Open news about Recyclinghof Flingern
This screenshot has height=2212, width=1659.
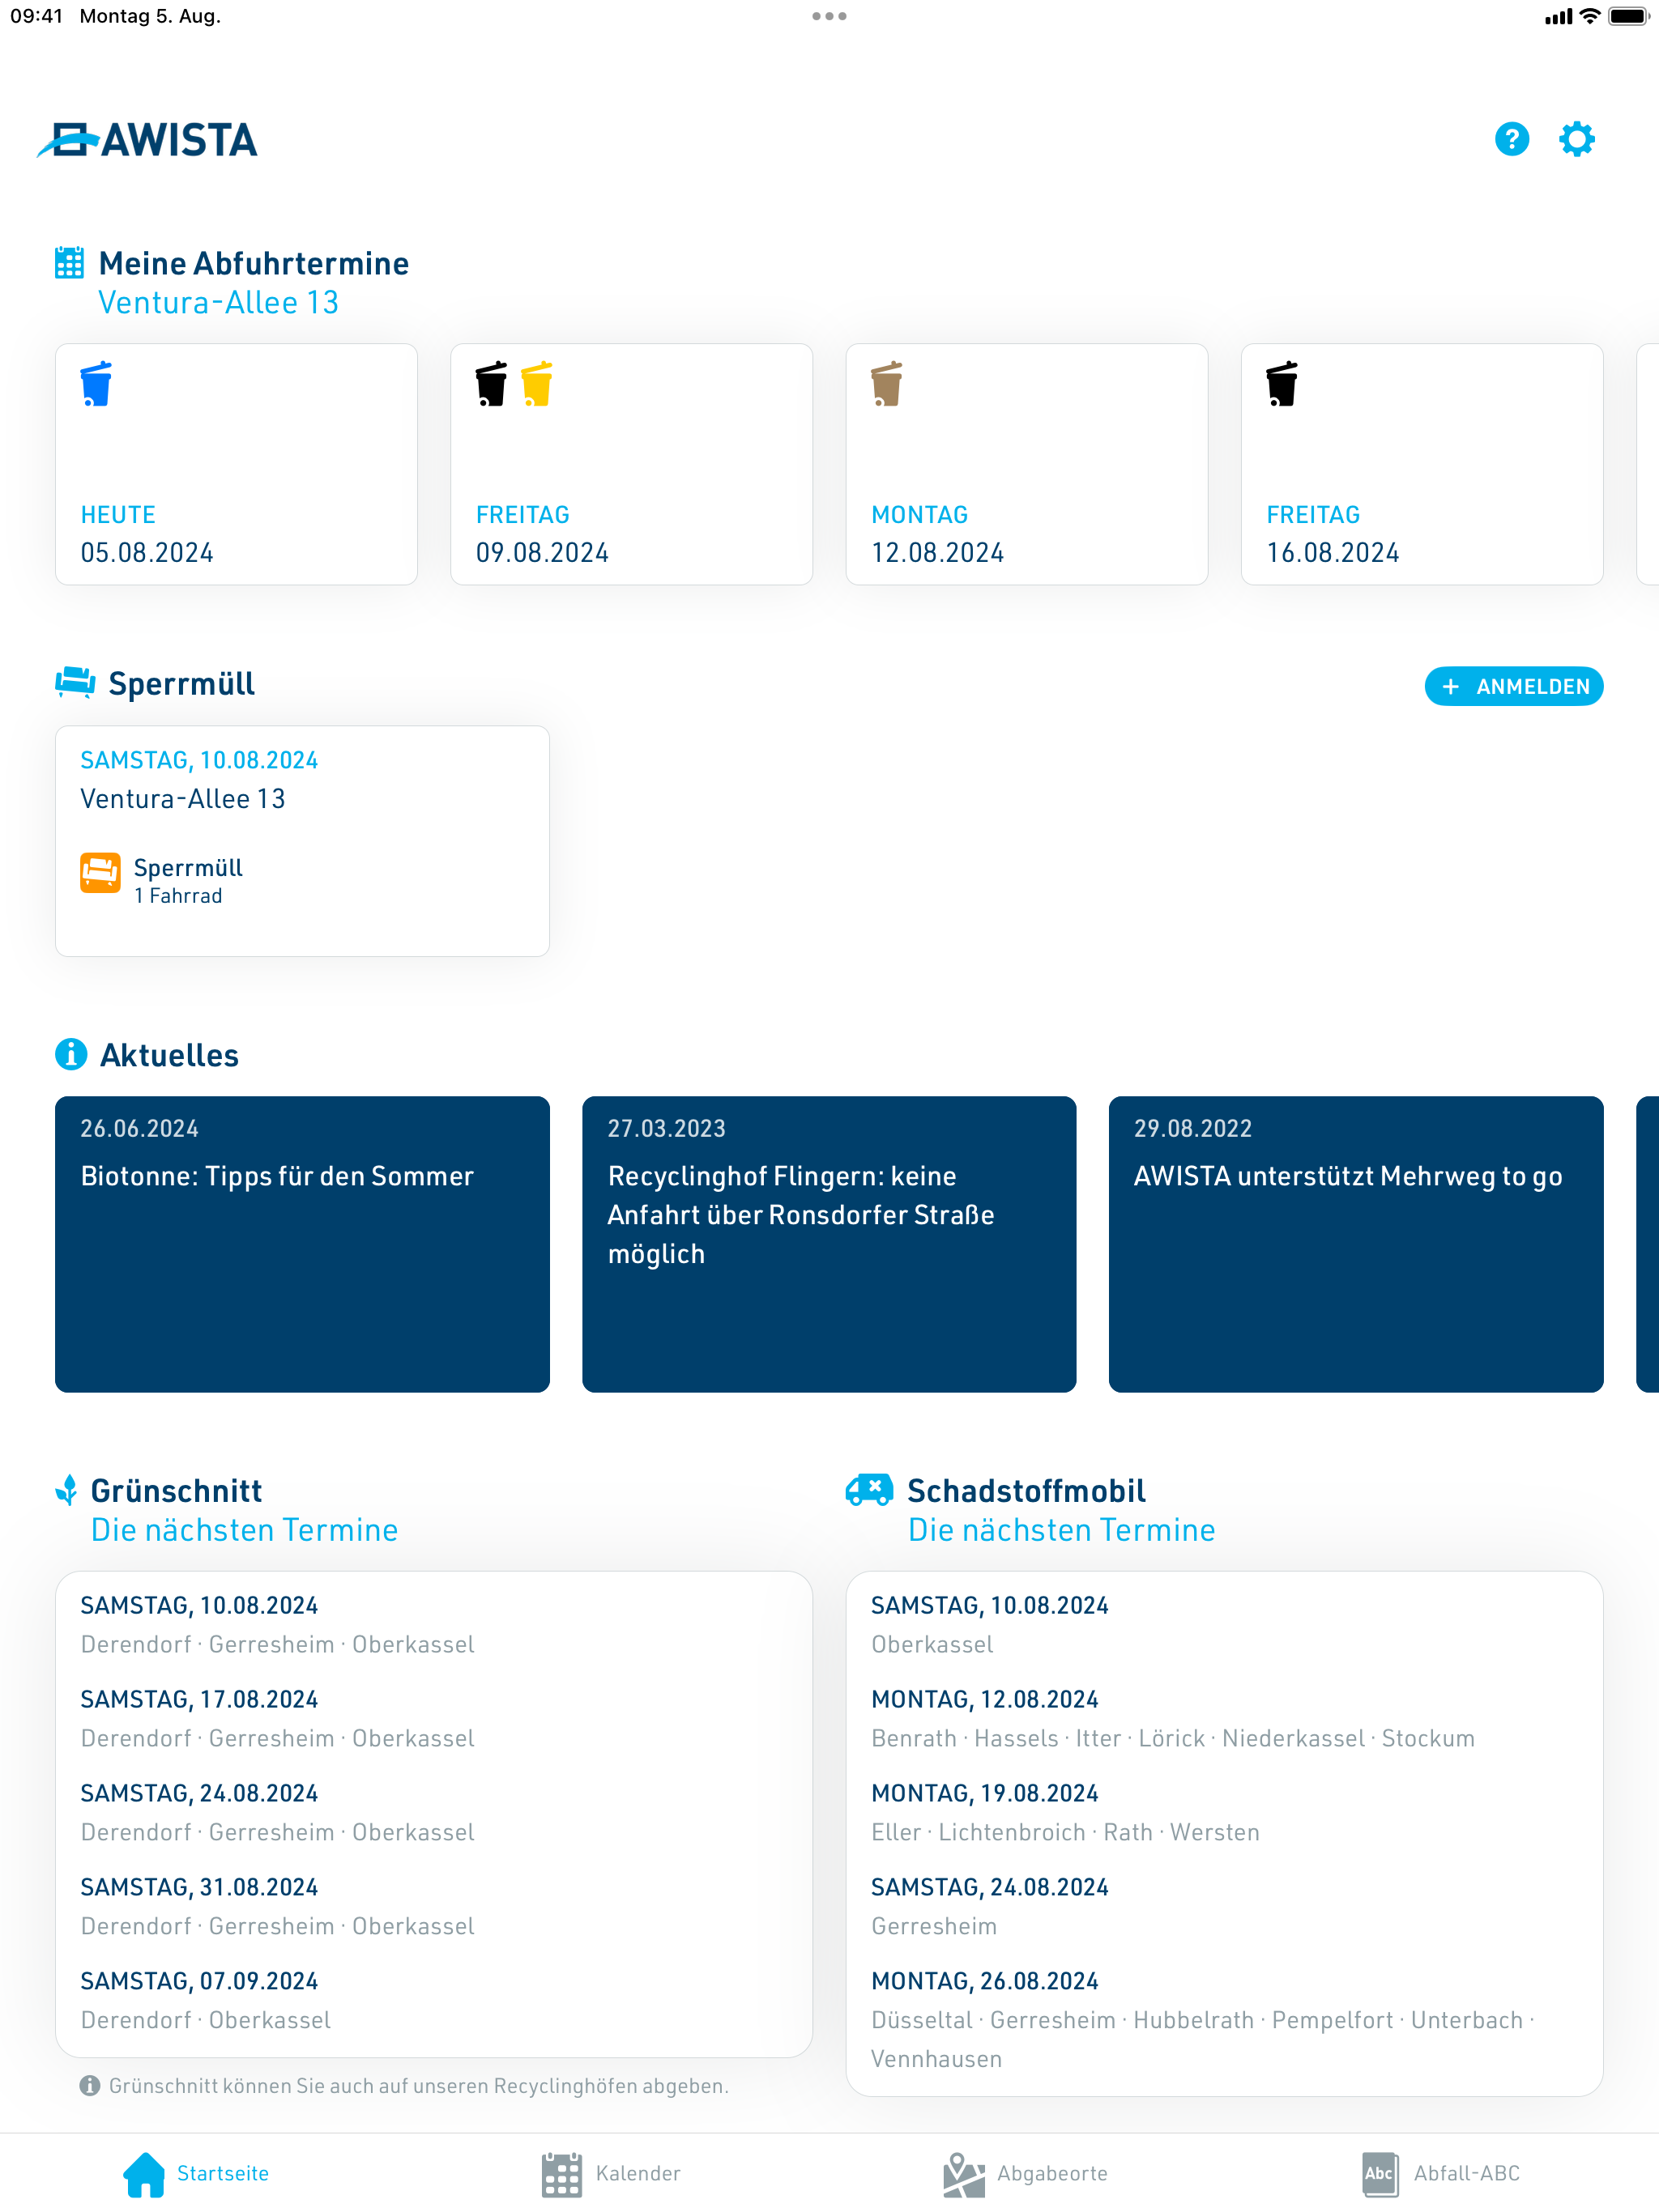point(829,1244)
